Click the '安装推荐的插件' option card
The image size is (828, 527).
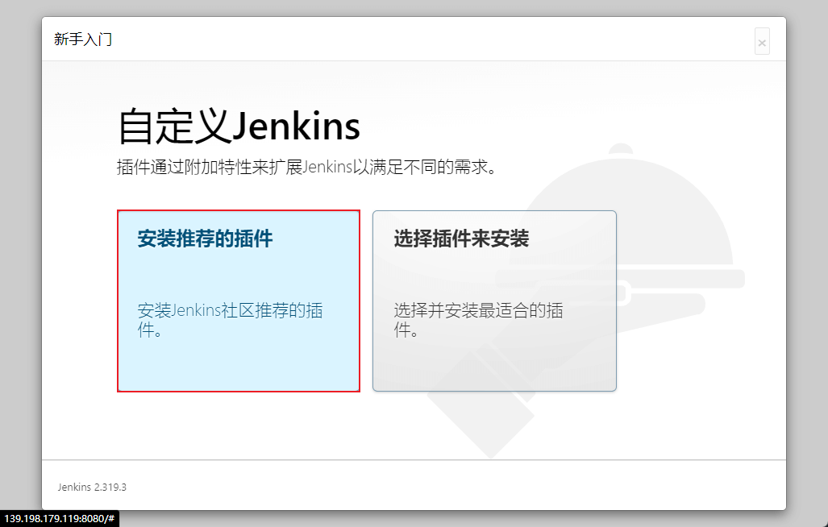click(x=239, y=301)
